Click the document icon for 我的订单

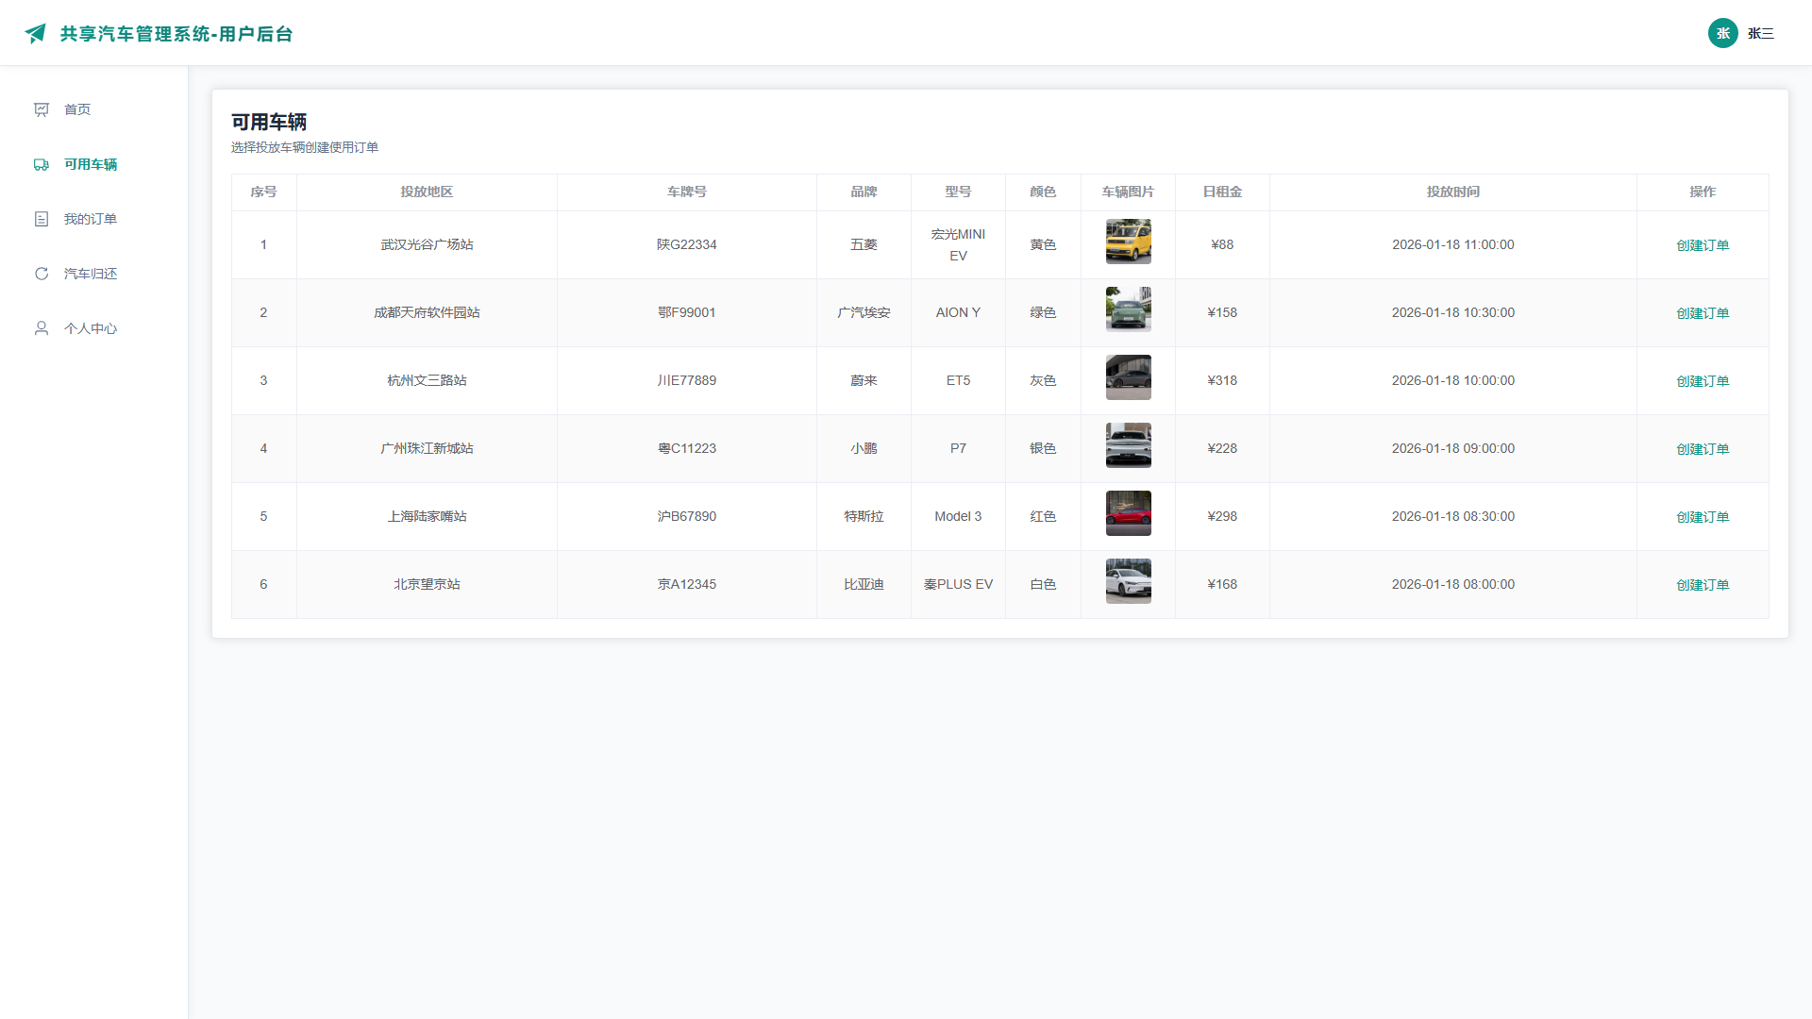pos(42,219)
